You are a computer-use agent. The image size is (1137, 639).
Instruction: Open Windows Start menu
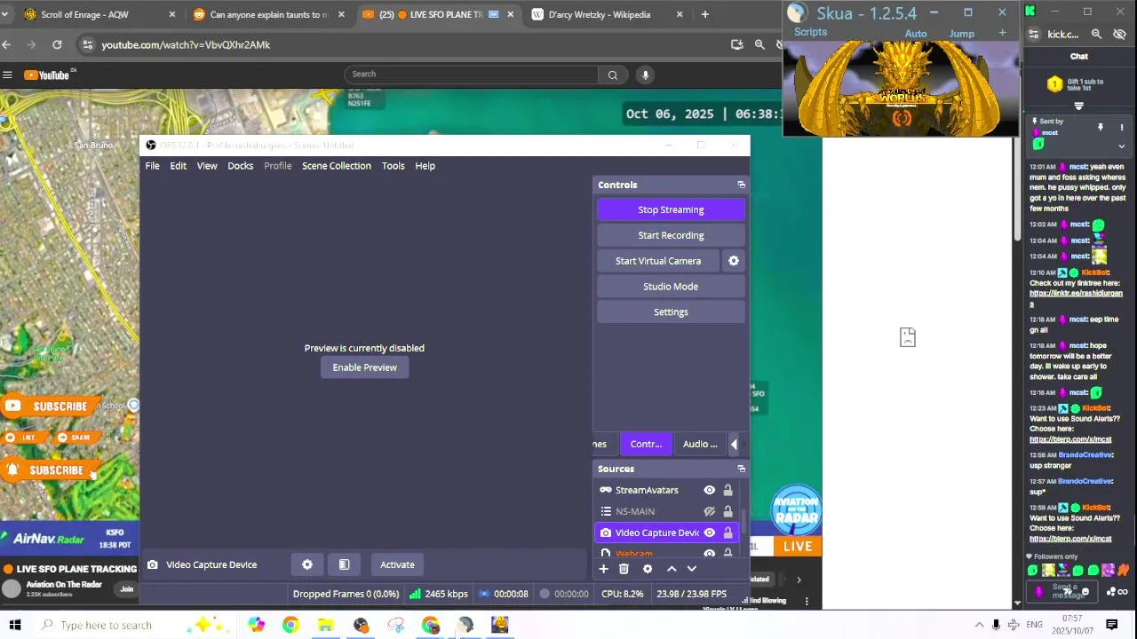tap(14, 625)
